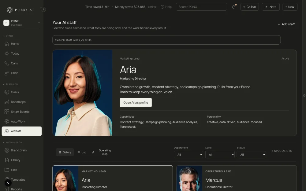Image resolution: width=306 pixels, height=191 pixels.
Task: Click the Time saved 319 h stat
Action: click(97, 7)
